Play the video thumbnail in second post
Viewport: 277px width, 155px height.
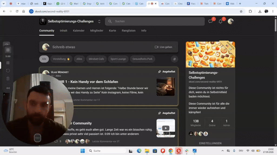[x=166, y=128]
